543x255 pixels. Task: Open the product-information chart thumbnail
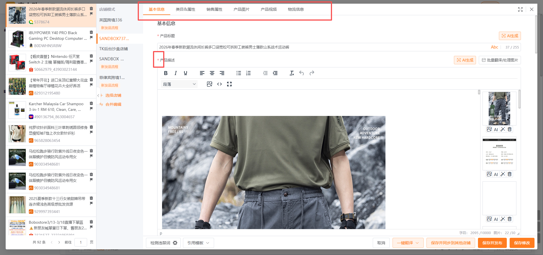[499, 153]
